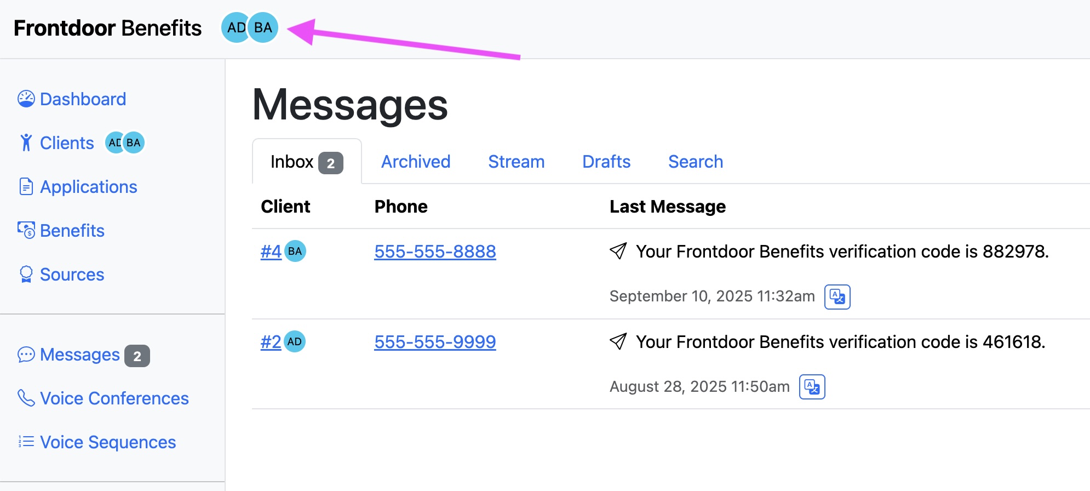1090x491 pixels.
Task: Open Applications via its document icon
Action: pos(26,186)
